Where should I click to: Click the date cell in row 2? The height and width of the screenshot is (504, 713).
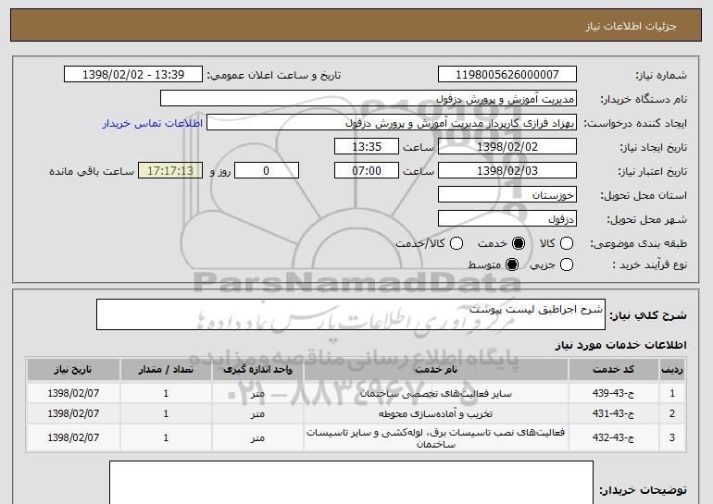(x=73, y=413)
